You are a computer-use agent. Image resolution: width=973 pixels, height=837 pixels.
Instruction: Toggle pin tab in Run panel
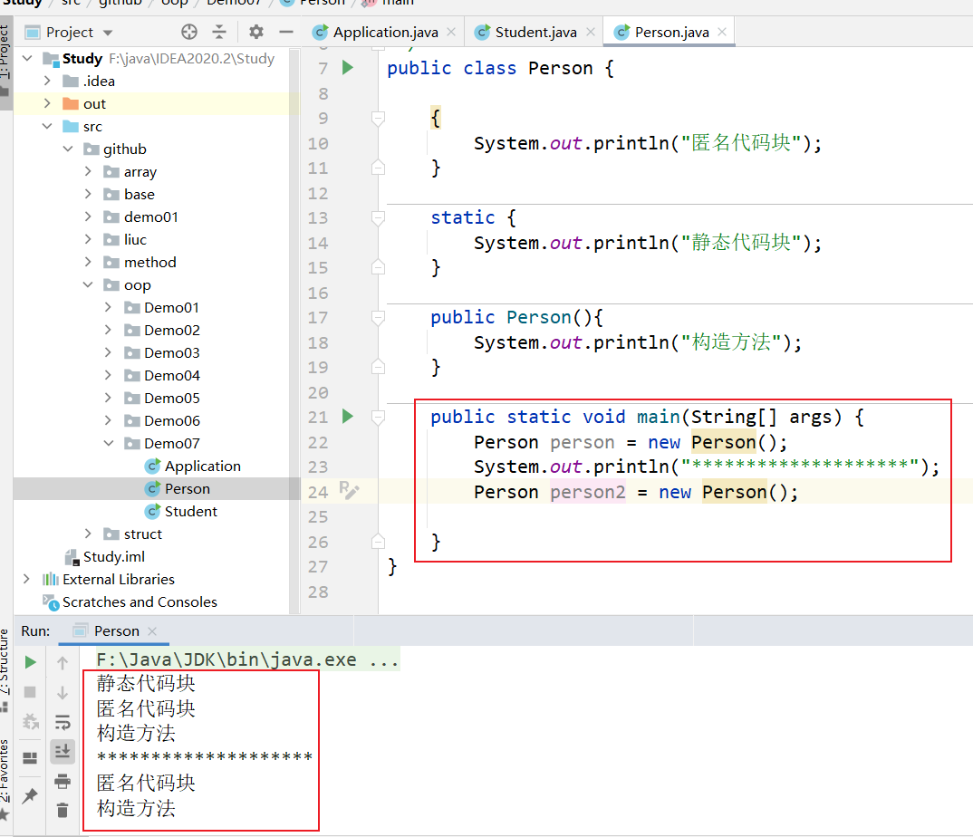(x=30, y=795)
